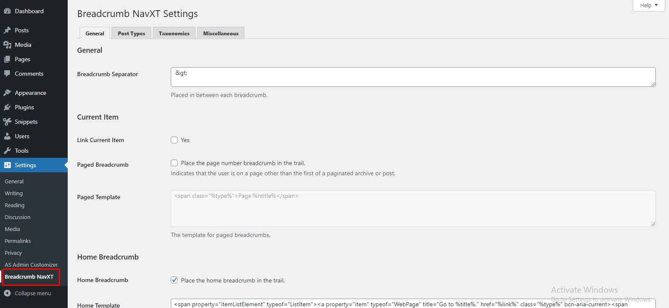Open the Writing settings link
Image resolution: width=669 pixels, height=308 pixels.
tap(14, 193)
